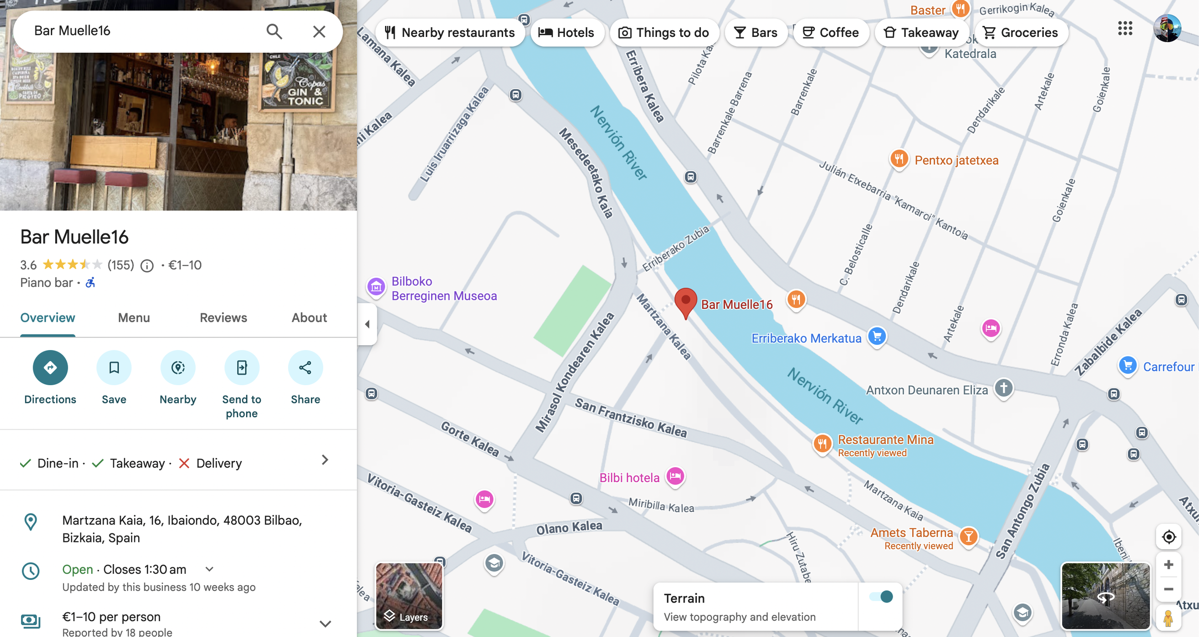Click Bilboko Berreginen Museoa museum marker
The height and width of the screenshot is (637, 1199).
click(x=376, y=287)
